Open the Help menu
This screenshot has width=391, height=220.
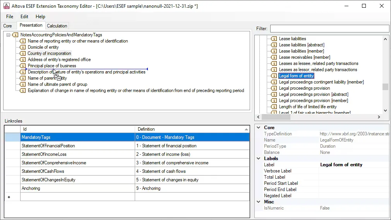tap(40, 17)
